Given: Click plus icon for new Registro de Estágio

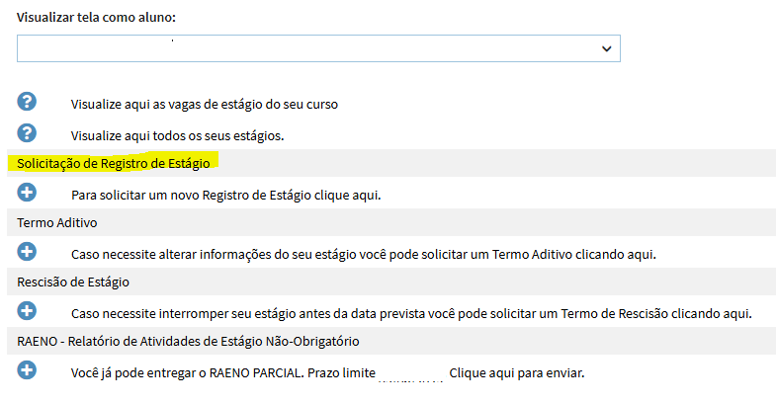Looking at the screenshot, I should tap(27, 193).
